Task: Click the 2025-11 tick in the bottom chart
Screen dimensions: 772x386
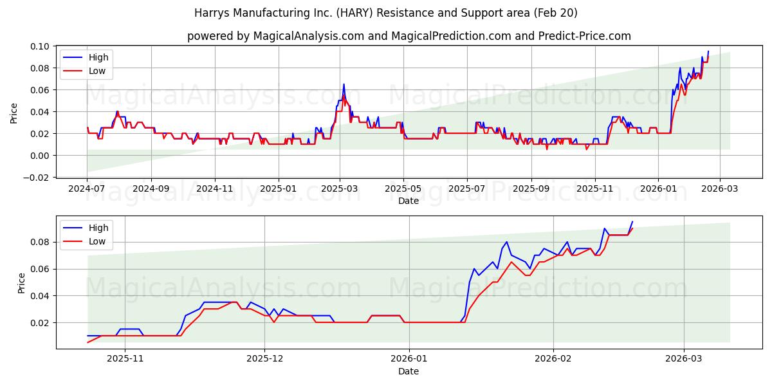Action: point(125,358)
